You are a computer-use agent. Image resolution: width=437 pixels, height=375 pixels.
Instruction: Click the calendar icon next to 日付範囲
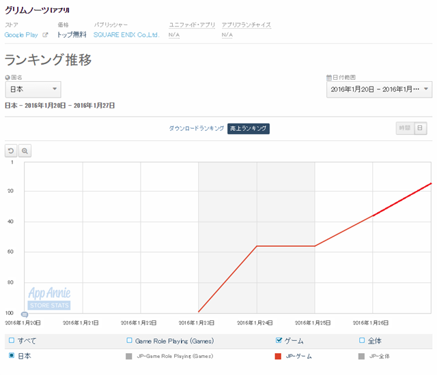tap(329, 78)
